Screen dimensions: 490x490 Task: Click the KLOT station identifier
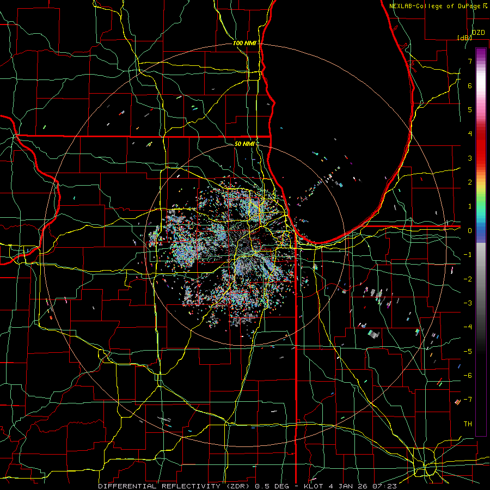pyautogui.click(x=314, y=486)
